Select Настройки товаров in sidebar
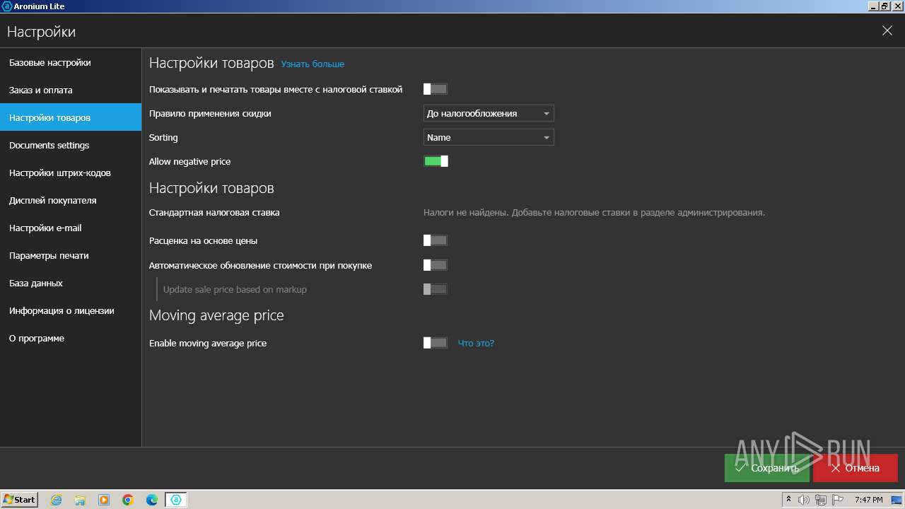The height and width of the screenshot is (509, 905). 71,117
